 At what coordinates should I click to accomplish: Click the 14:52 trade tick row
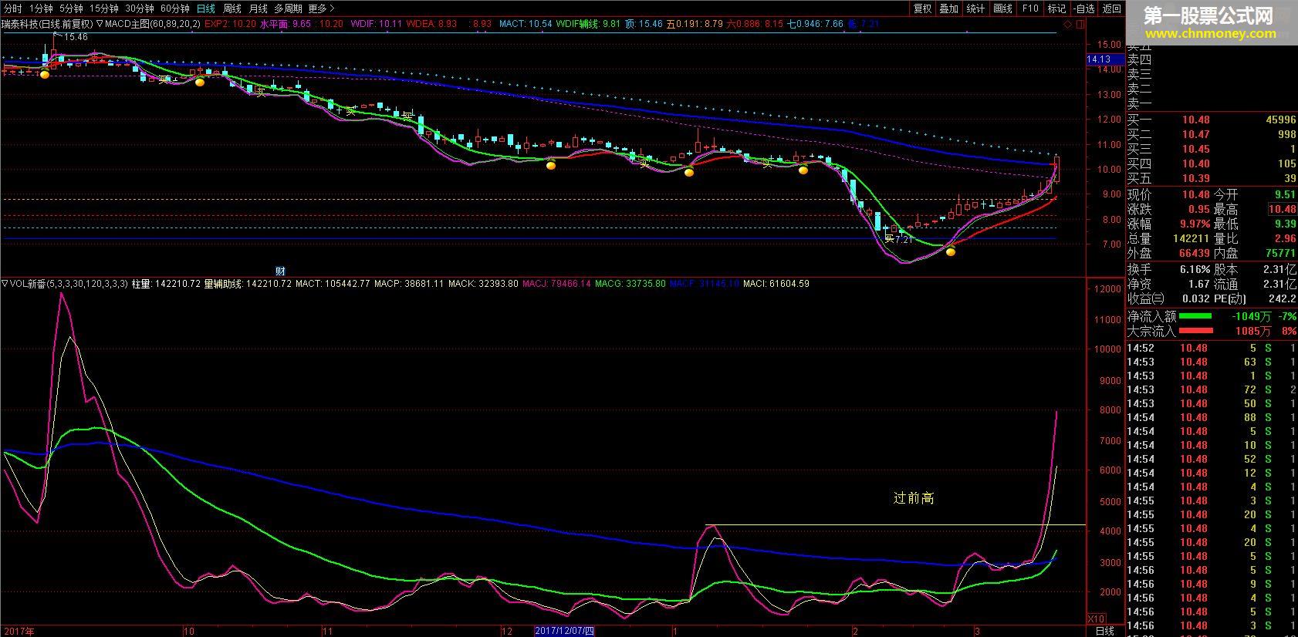pos(1212,348)
